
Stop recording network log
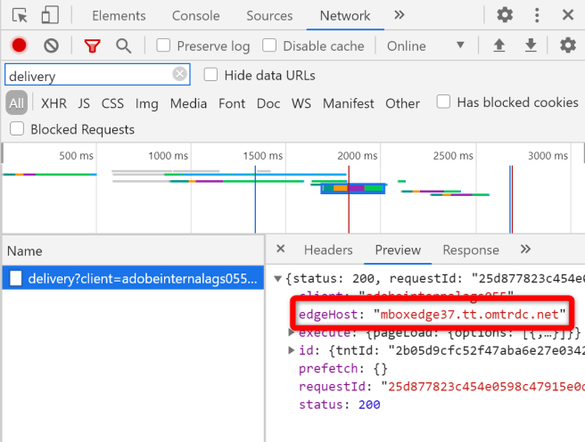(x=19, y=45)
